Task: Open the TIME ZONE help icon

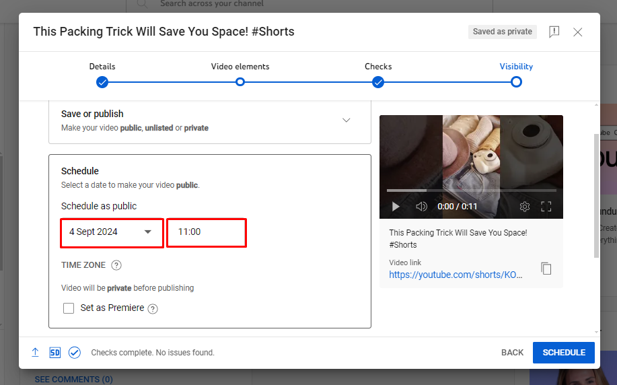Action: click(116, 265)
